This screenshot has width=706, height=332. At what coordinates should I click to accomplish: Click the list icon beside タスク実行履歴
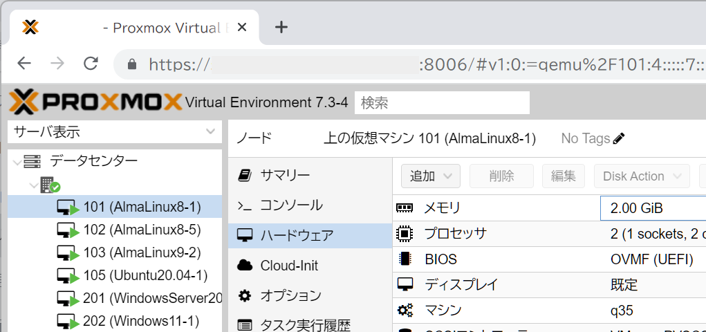click(245, 325)
